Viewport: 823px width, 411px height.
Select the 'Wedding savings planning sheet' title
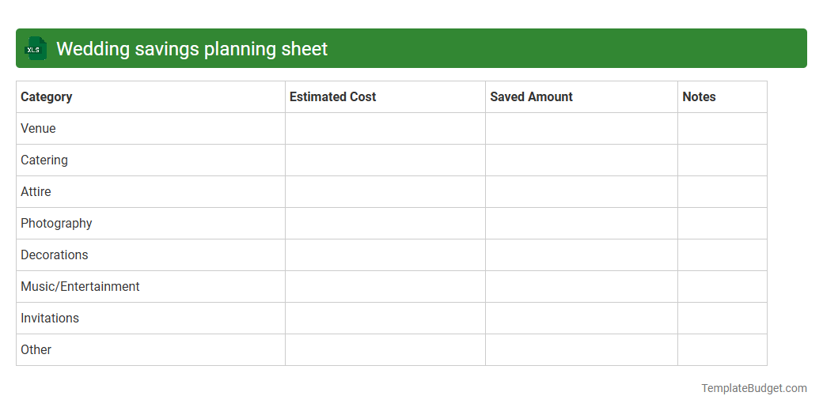coord(192,49)
